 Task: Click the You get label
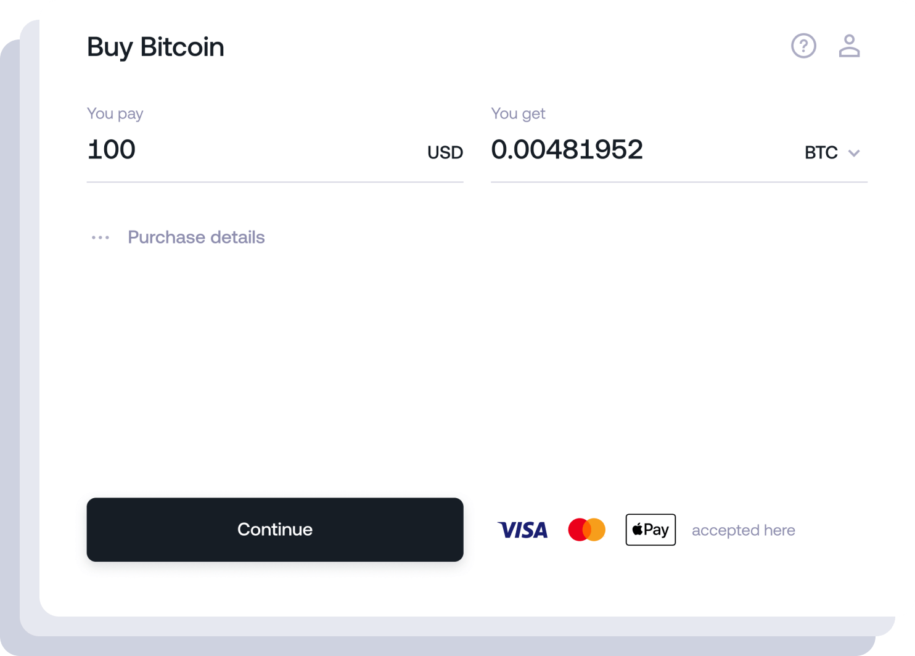tap(518, 113)
